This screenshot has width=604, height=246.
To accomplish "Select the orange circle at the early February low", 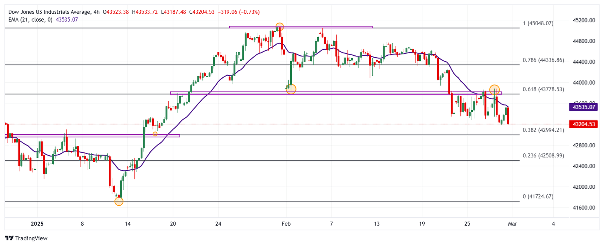I will (291, 89).
